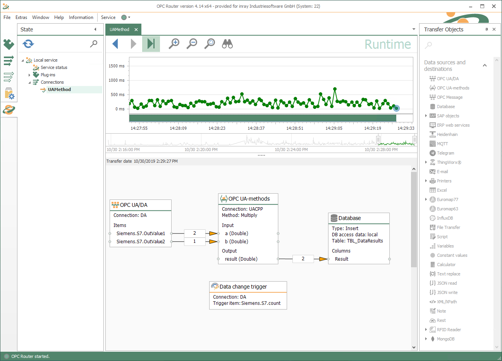Open the zoom in magnifier tool
The image size is (502, 361).
coord(174,44)
